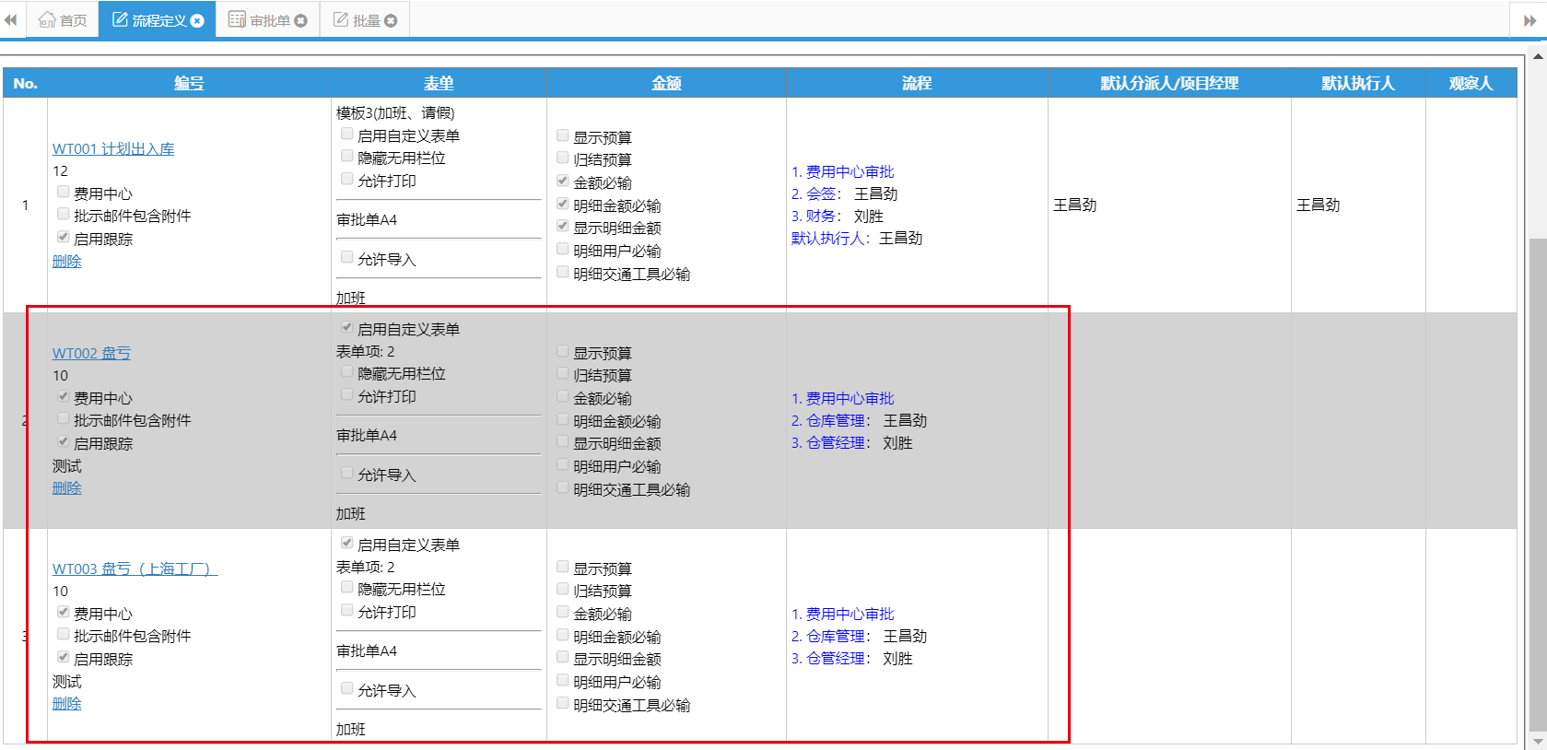
Task: Close the 流程定义 tab
Action: (197, 20)
